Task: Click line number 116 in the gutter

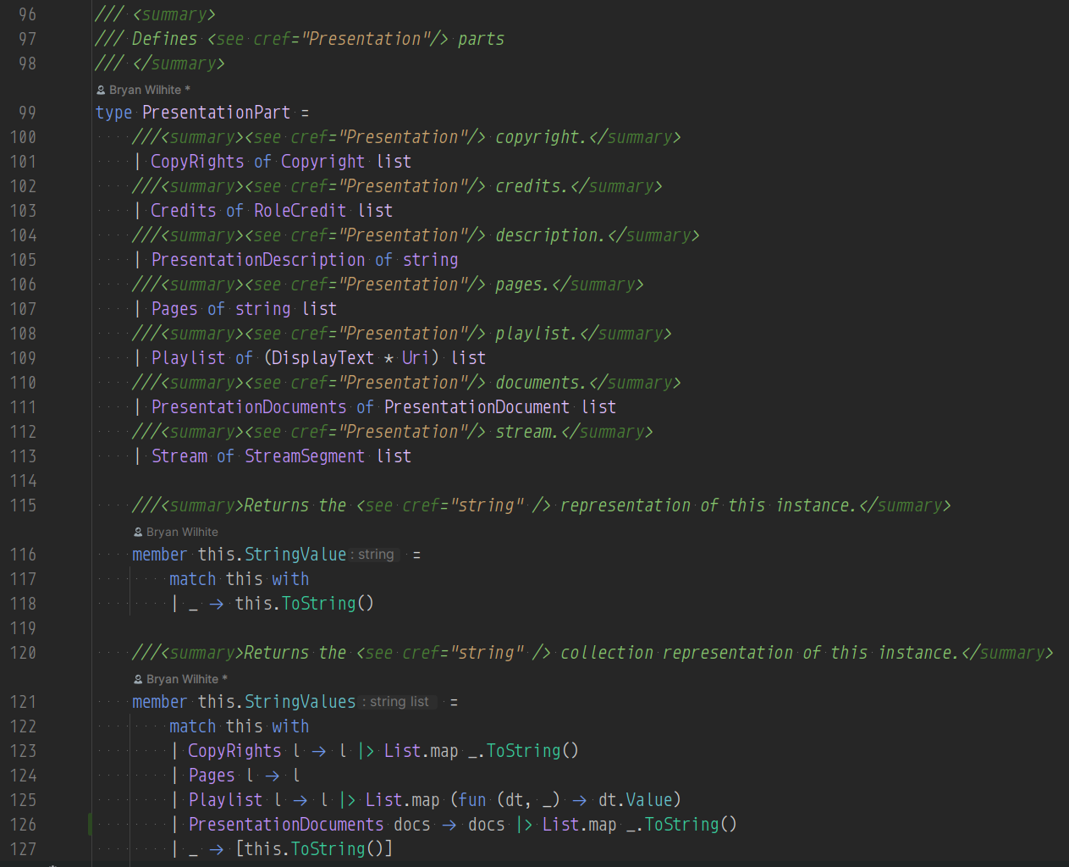Action: coord(23,555)
